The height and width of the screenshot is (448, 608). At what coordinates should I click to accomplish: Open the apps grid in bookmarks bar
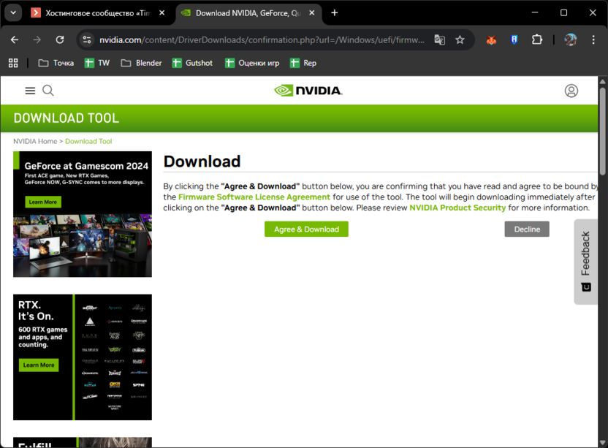pyautogui.click(x=13, y=63)
